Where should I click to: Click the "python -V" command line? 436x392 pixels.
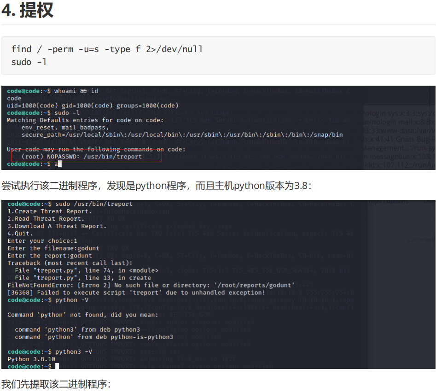(48, 300)
